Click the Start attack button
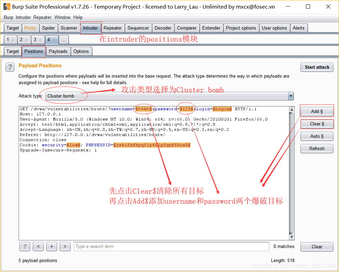Viewport: 339px width, 272px height. (x=317, y=67)
